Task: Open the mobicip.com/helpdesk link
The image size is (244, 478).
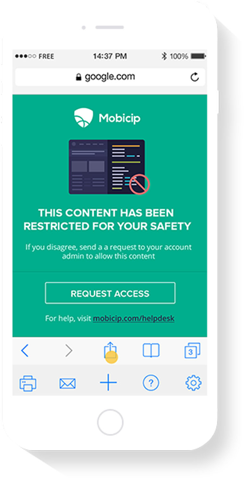Action: pyautogui.click(x=134, y=319)
